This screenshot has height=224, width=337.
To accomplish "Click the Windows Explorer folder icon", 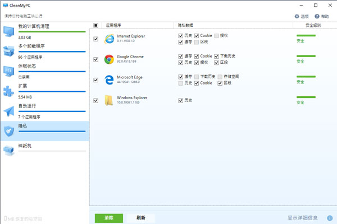I will [109, 100].
